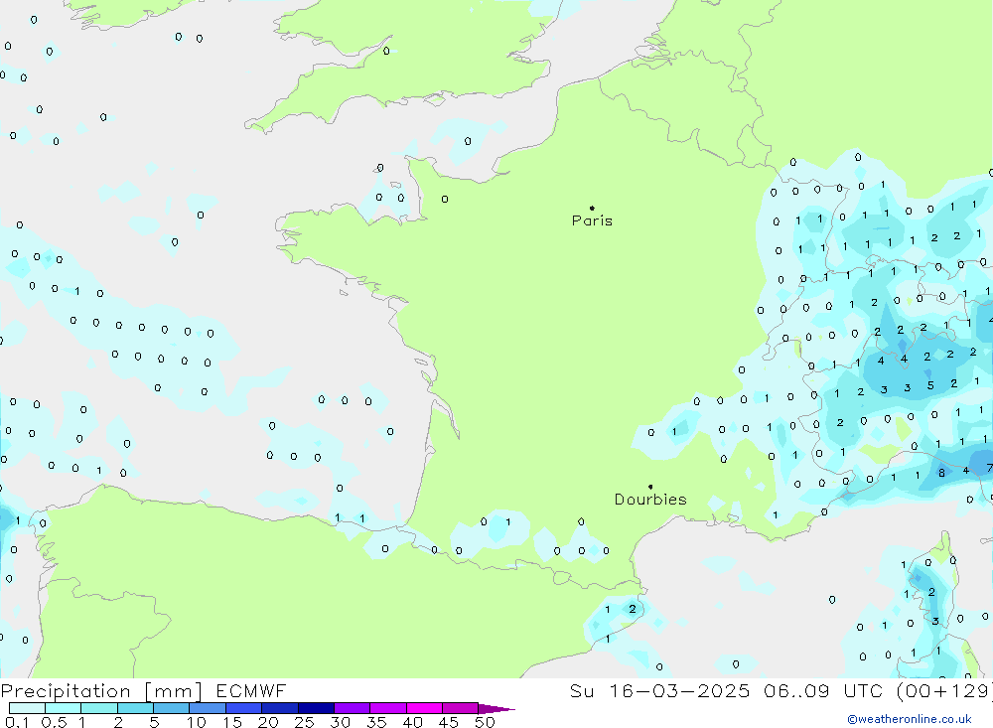The height and width of the screenshot is (728, 993).
Task: Pick the 15–20 mm legend swatch
Action: 244,708
